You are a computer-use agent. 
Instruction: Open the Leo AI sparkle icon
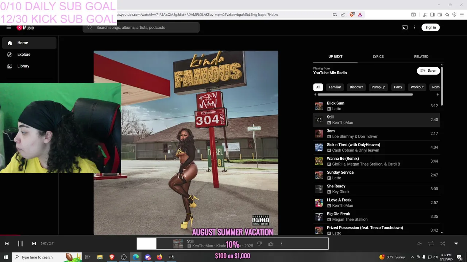point(447,15)
